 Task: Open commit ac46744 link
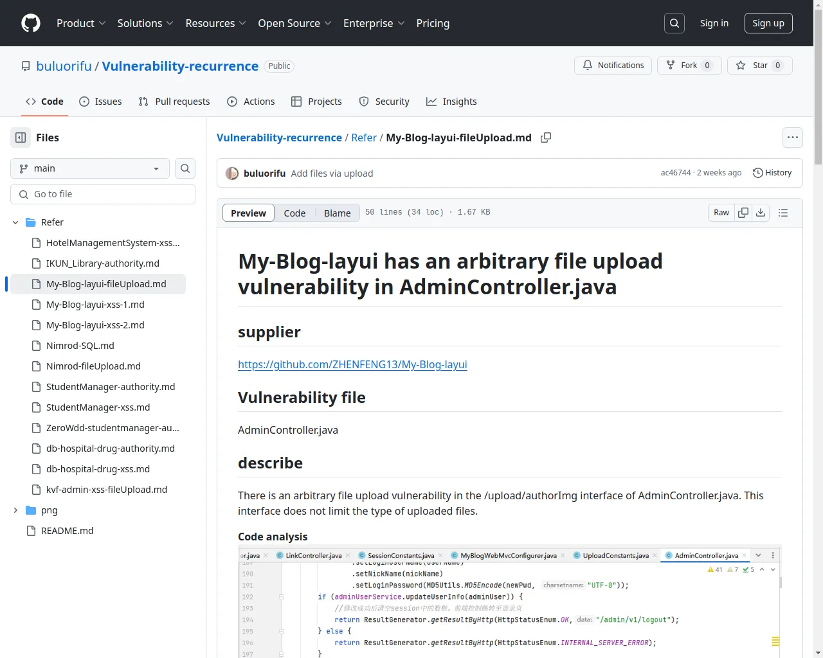(676, 173)
